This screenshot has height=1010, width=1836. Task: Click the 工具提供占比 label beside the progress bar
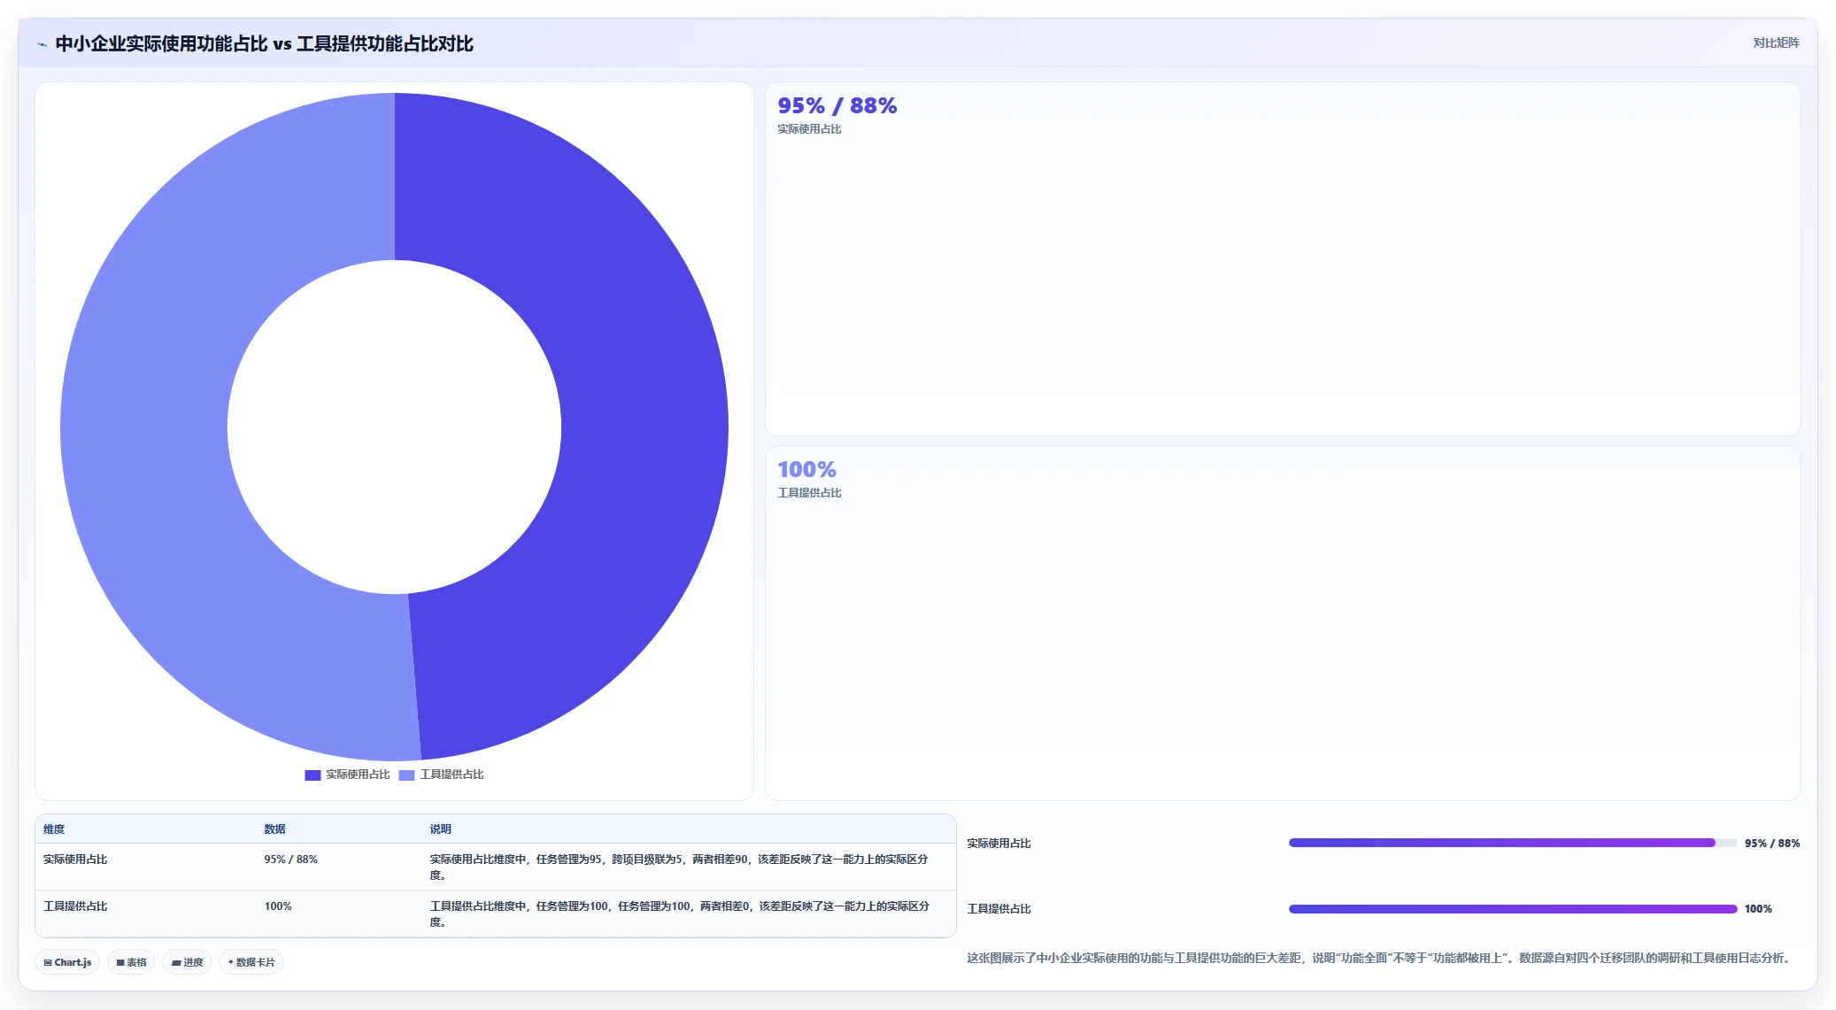pos(999,909)
